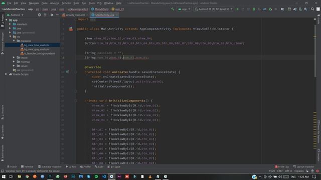The image size is (321, 180).
Task: Expand the mipmap folder
Action: (14, 61)
